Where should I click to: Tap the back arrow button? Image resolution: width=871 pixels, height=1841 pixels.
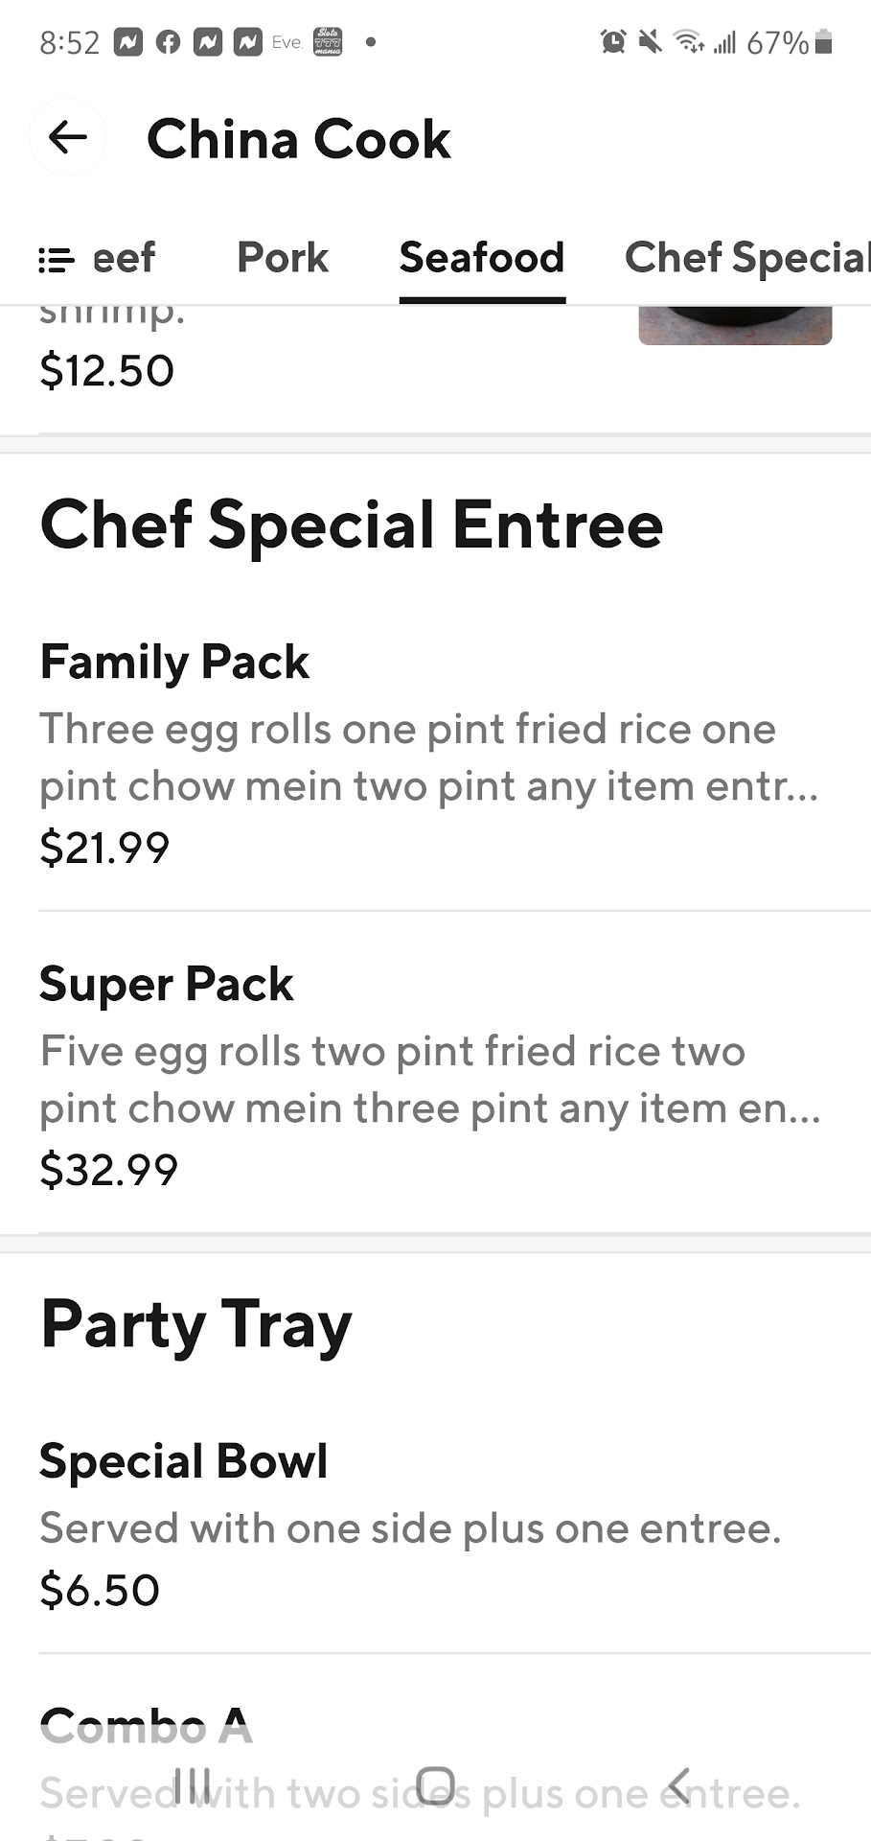point(67,138)
